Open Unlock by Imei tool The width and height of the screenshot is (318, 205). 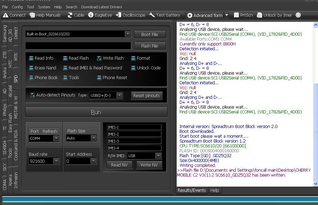[x=274, y=15]
